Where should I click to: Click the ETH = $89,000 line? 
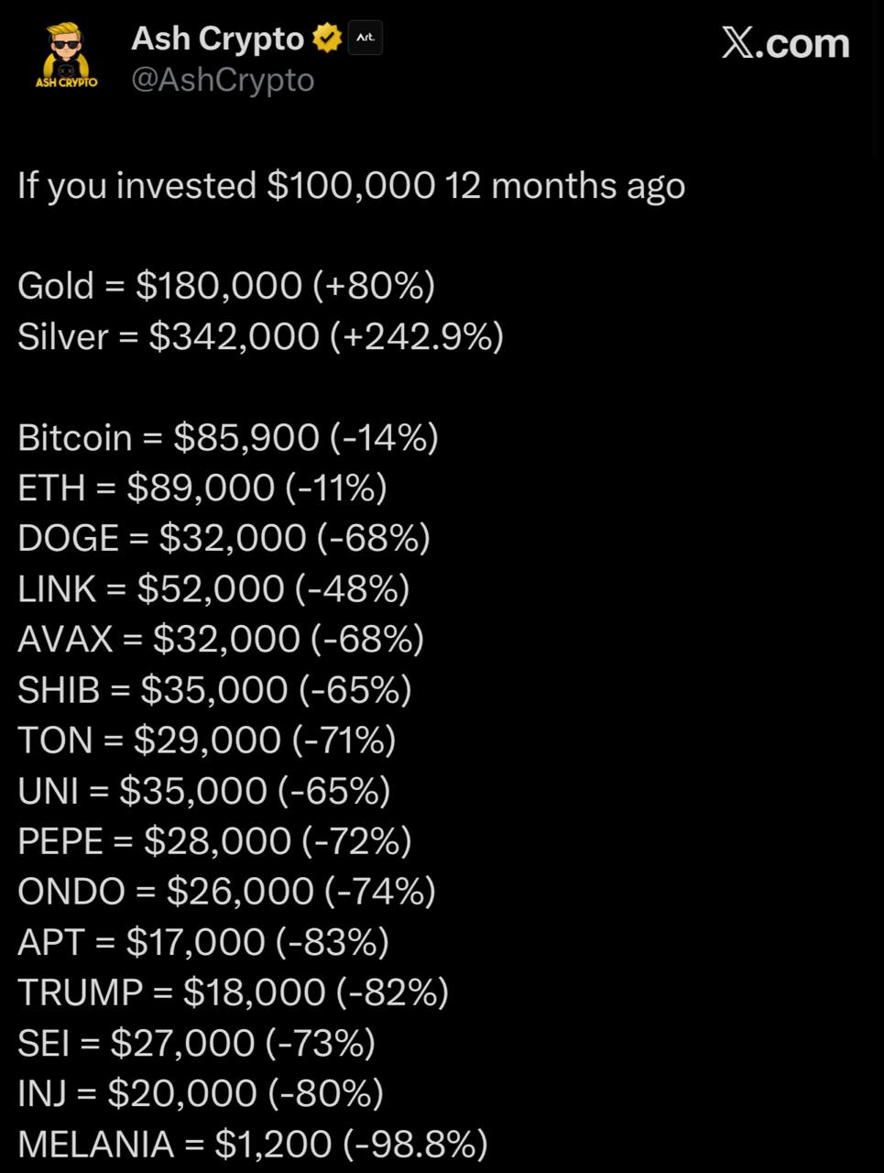[202, 488]
